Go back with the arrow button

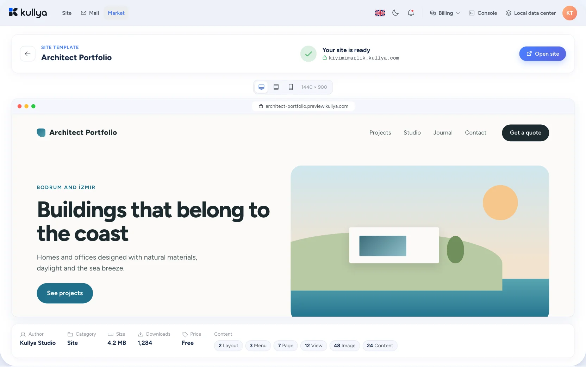(x=28, y=54)
